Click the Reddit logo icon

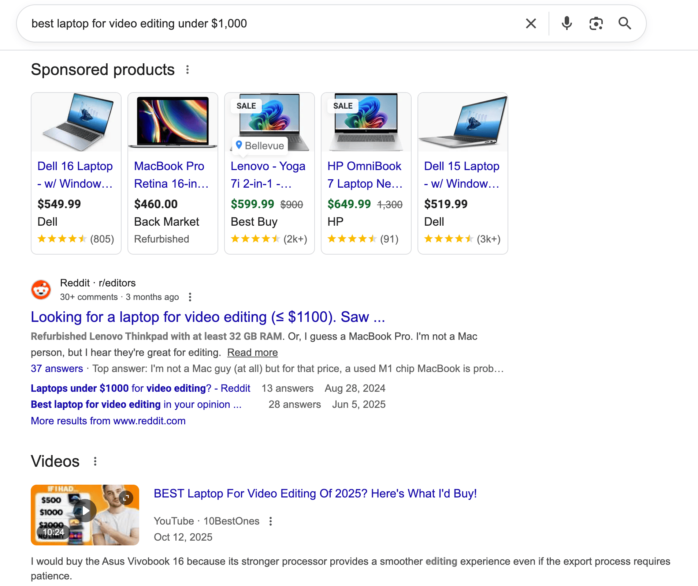(x=41, y=289)
